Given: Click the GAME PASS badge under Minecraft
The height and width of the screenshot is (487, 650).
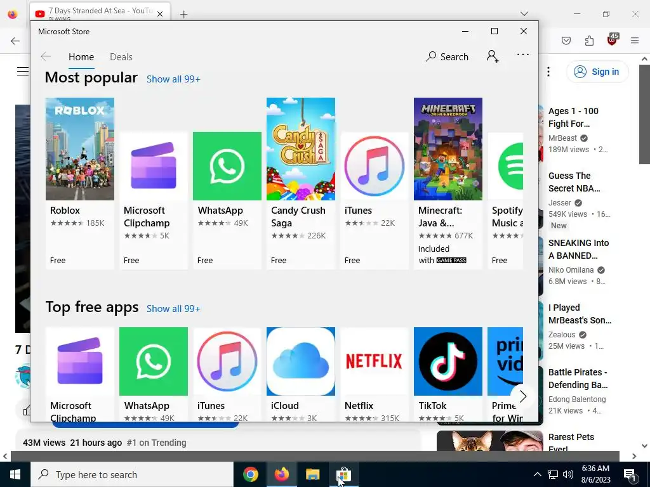Looking at the screenshot, I should tap(451, 261).
